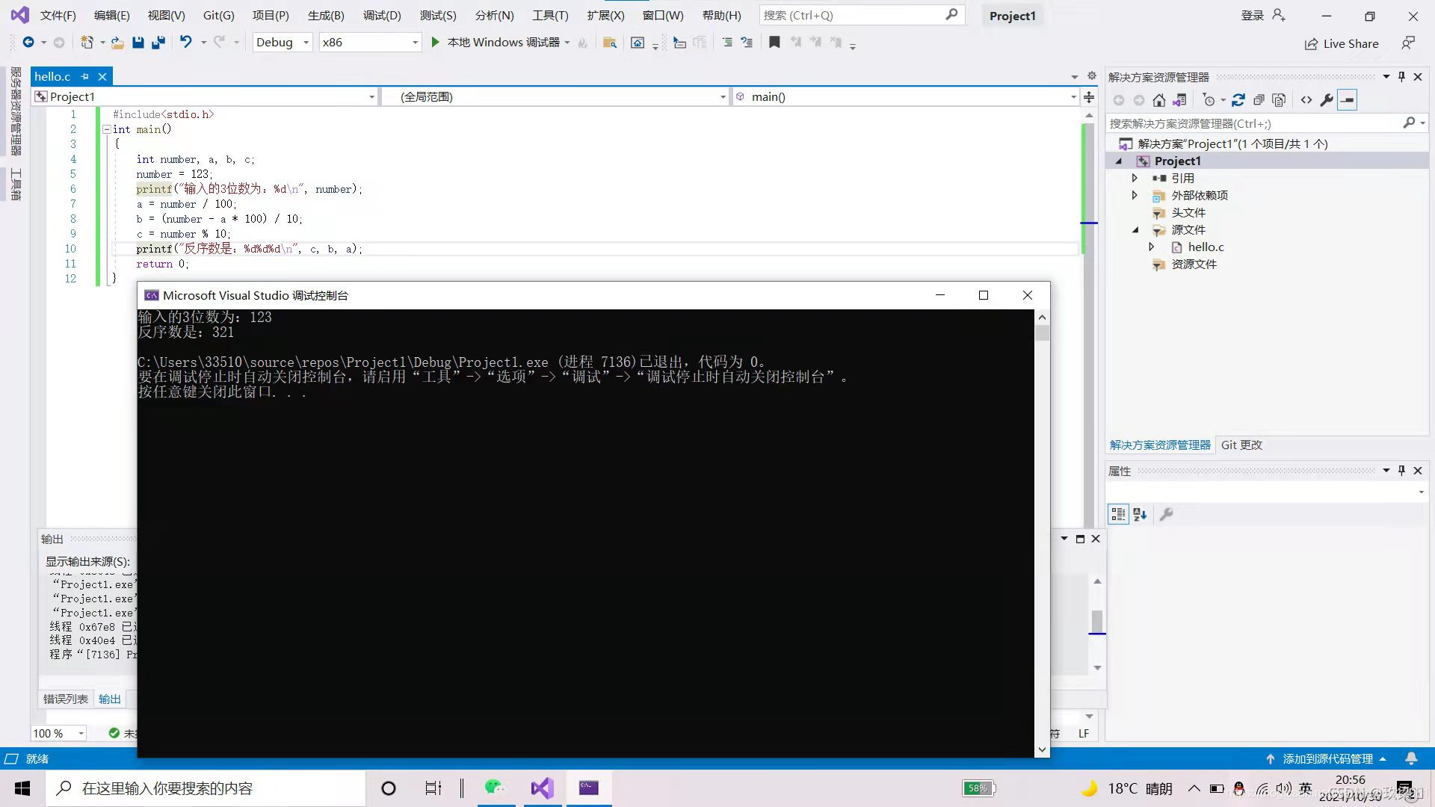Click the Home icon in Solution Explorer

coord(1158,100)
